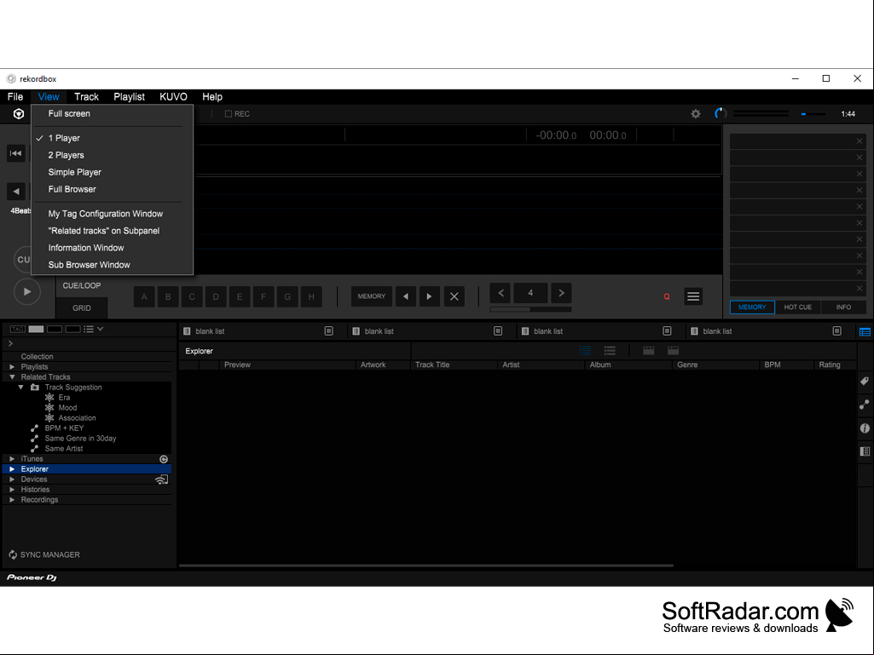Expand the Explorer tree node
The image size is (874, 655).
click(12, 469)
